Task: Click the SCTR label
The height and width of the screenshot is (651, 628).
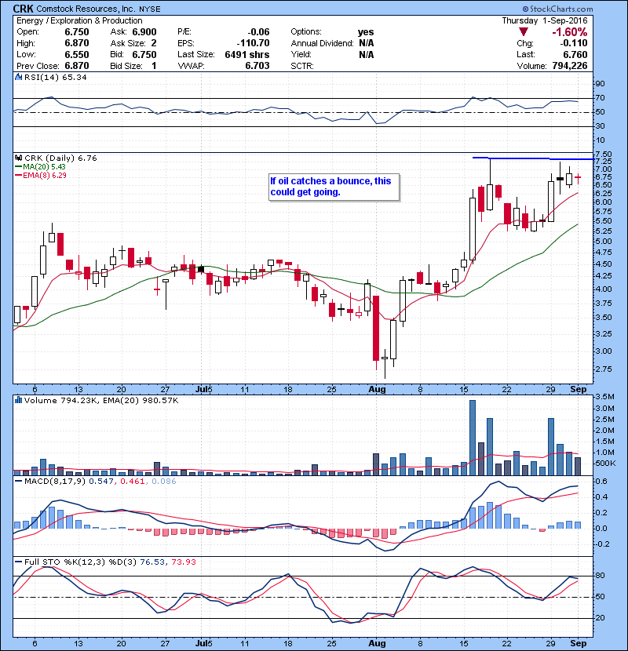Action: (302, 66)
